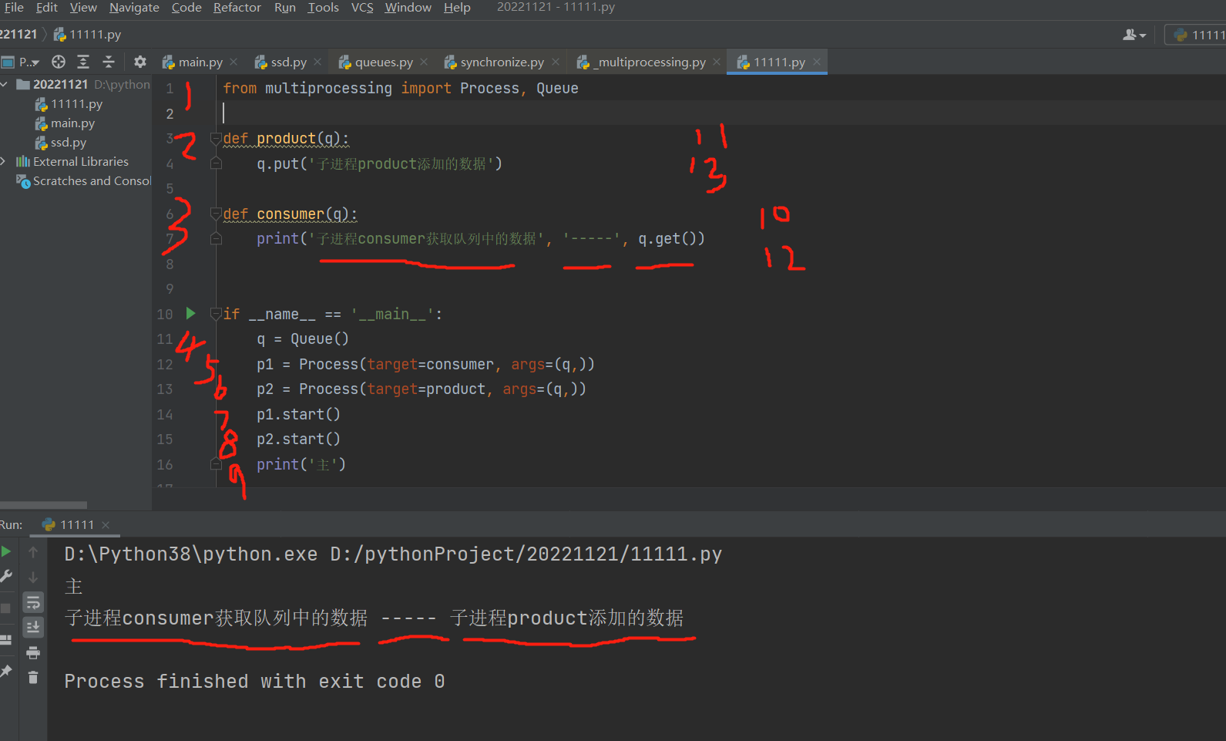Close the ssd.py tab
Image resolution: width=1226 pixels, height=741 pixels.
pyautogui.click(x=317, y=62)
